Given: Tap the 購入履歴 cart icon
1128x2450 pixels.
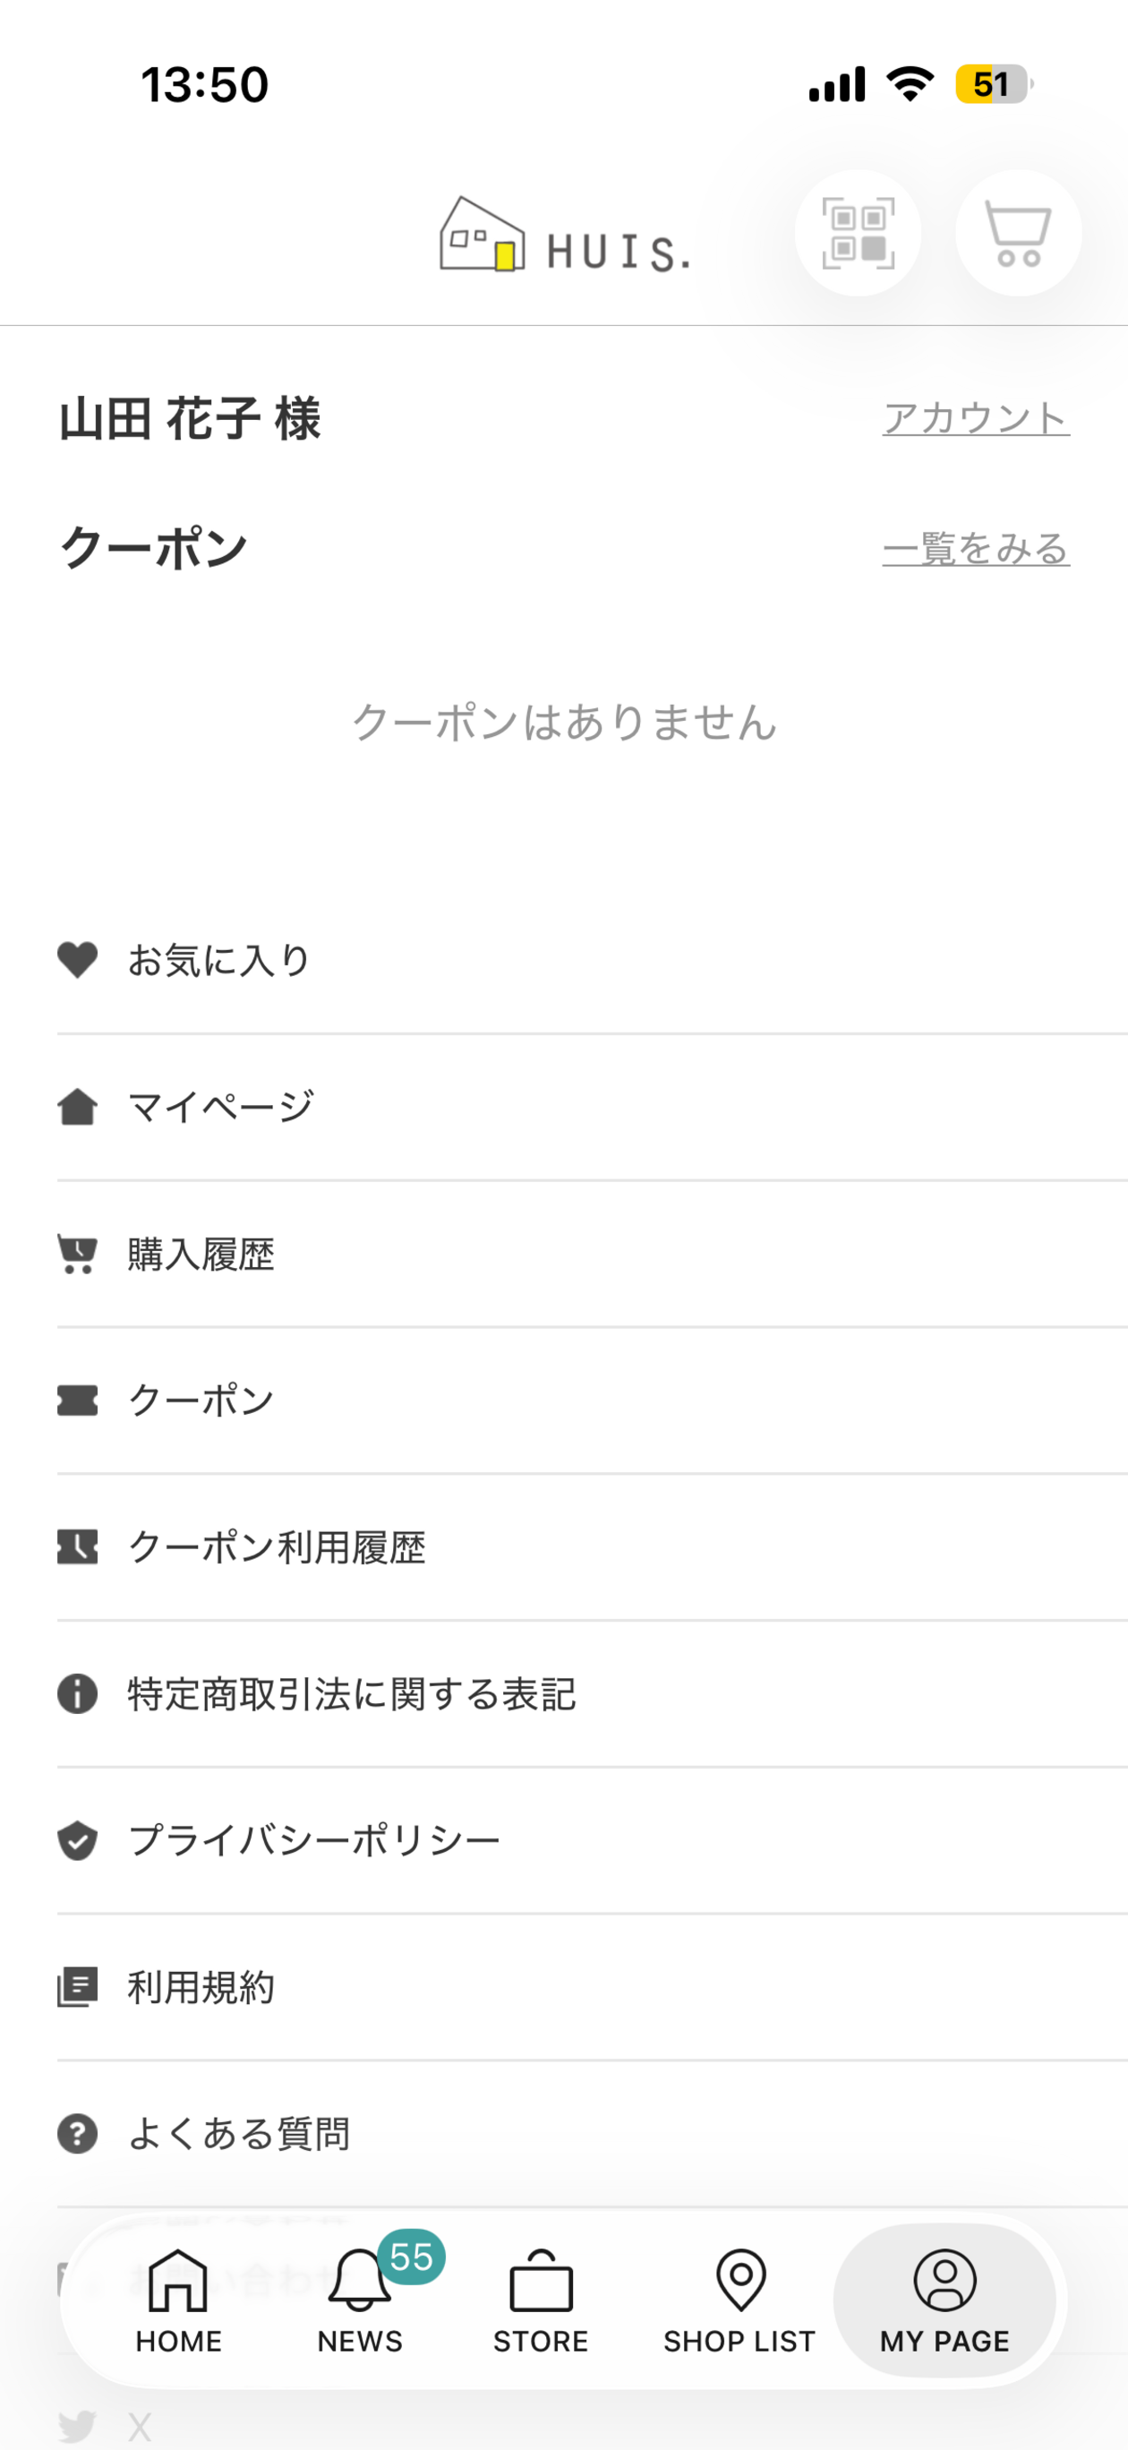Looking at the screenshot, I should coord(77,1254).
